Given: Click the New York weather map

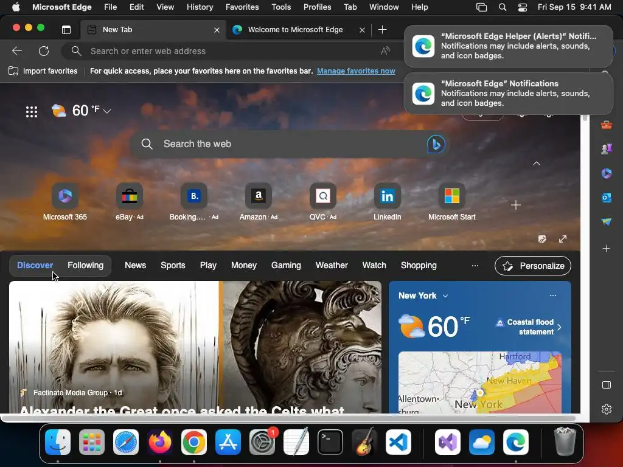Looking at the screenshot, I should 480,382.
